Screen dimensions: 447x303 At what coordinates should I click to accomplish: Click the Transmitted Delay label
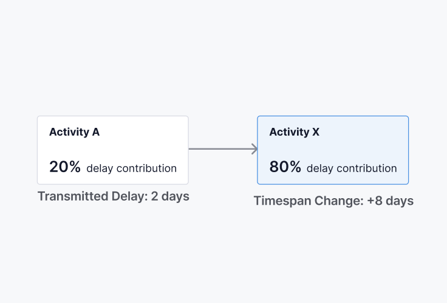point(114,196)
